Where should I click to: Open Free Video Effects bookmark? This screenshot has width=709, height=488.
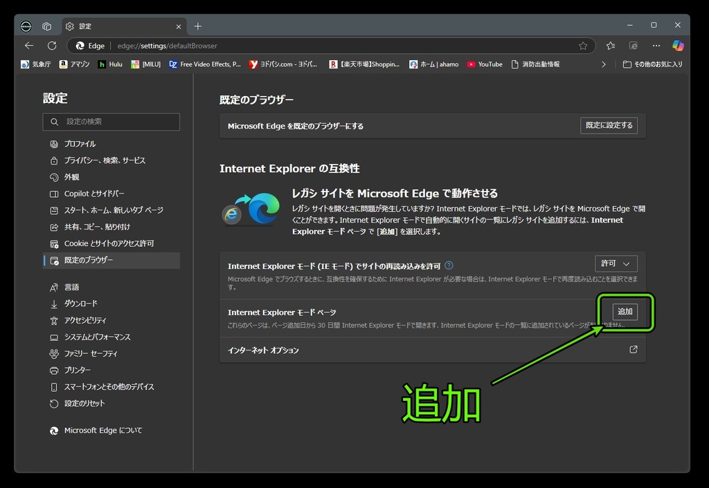click(x=205, y=64)
